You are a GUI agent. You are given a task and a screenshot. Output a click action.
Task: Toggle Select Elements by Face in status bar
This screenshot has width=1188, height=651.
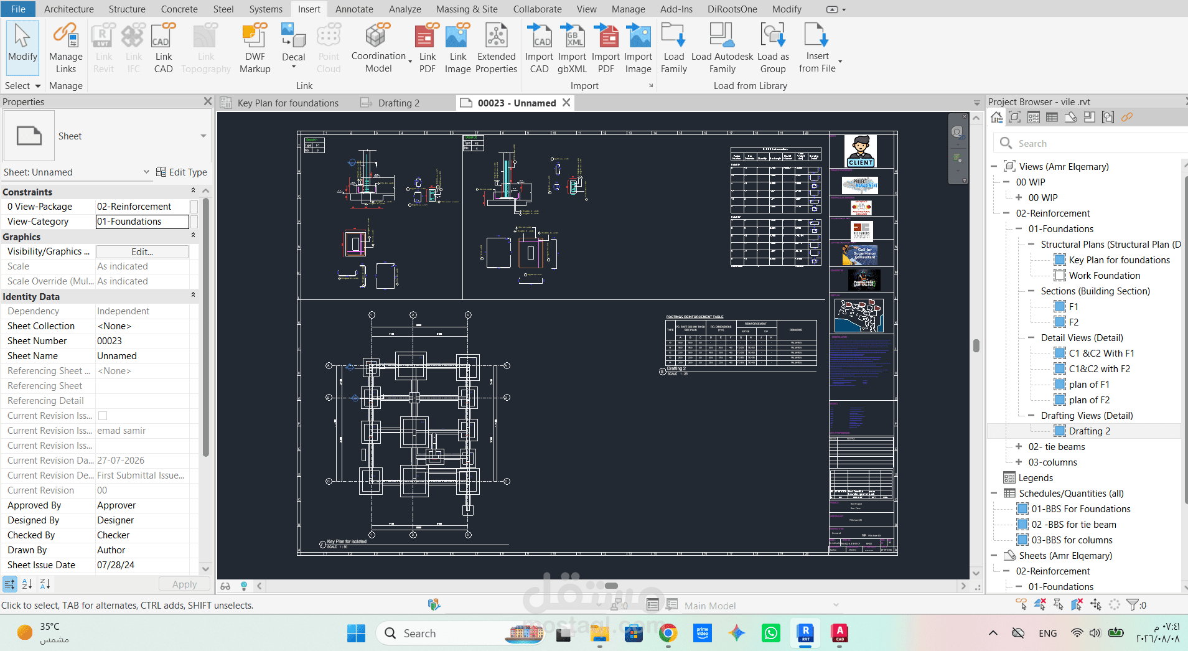click(1077, 604)
